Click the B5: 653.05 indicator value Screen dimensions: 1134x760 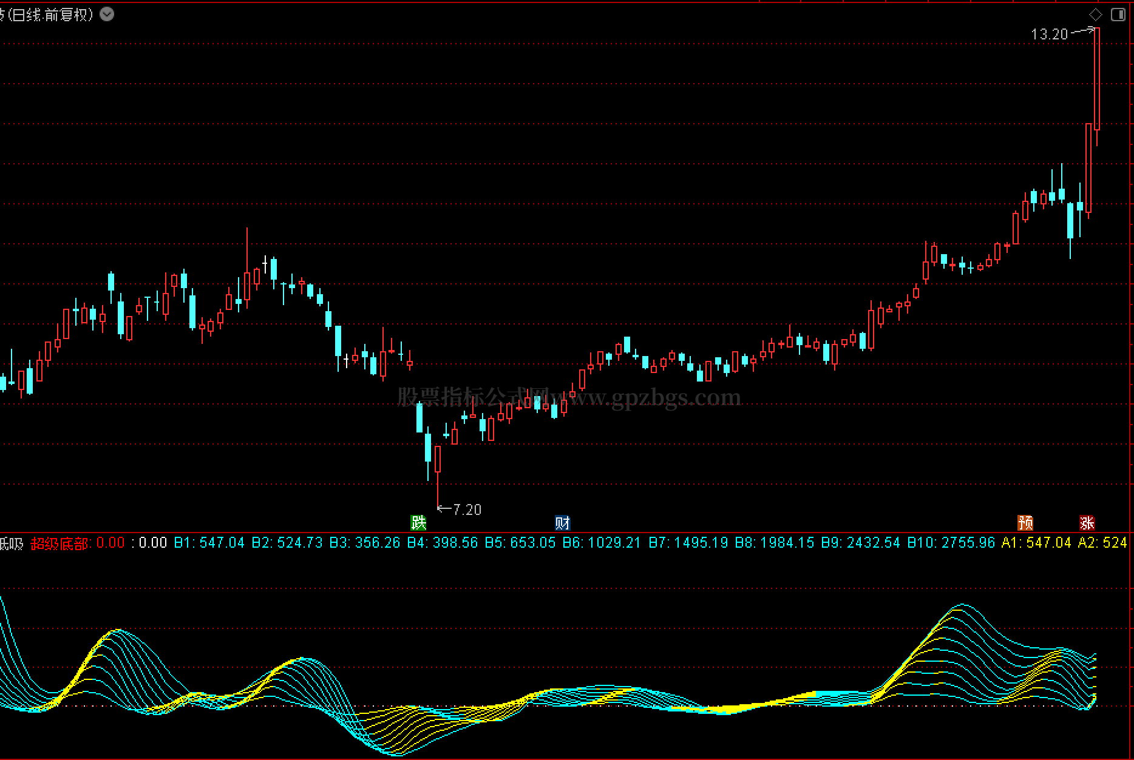coord(520,543)
